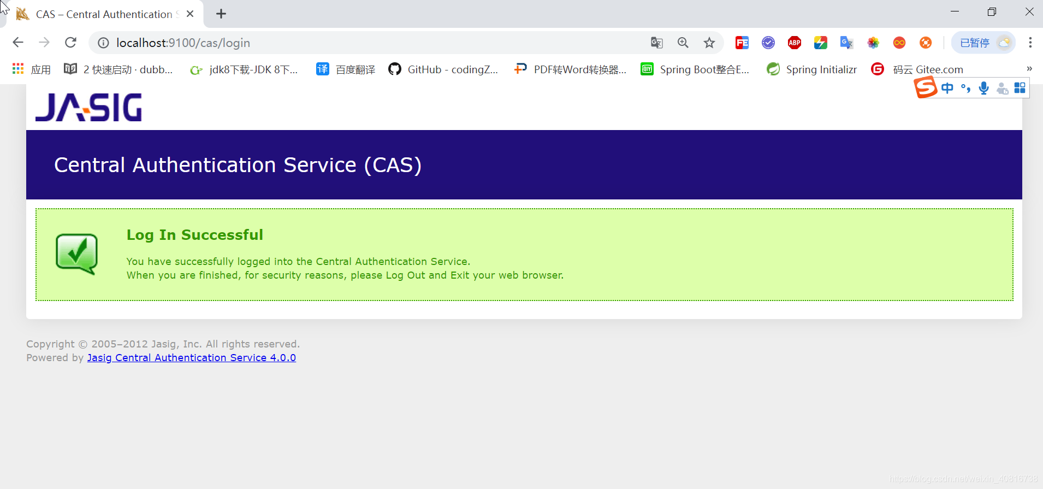Click the Sogou user account icon
The height and width of the screenshot is (489, 1043).
[x=1002, y=88]
